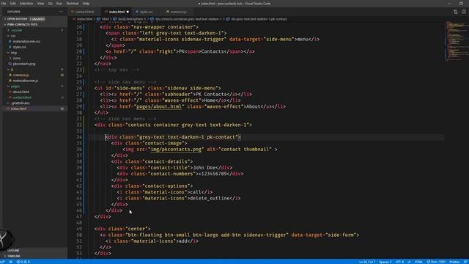Viewport: 469px width, 264px height.
Task: Open the Edit menu
Action: coord(12,3)
